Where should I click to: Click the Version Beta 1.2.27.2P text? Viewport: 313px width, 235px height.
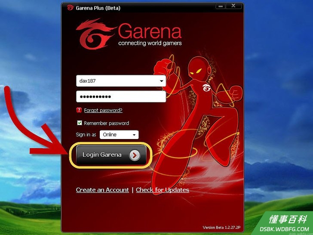click(x=221, y=227)
